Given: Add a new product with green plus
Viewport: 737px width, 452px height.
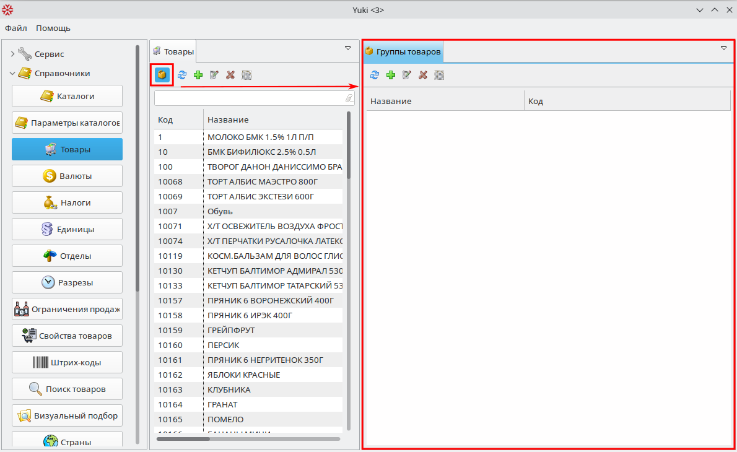Looking at the screenshot, I should pos(198,75).
